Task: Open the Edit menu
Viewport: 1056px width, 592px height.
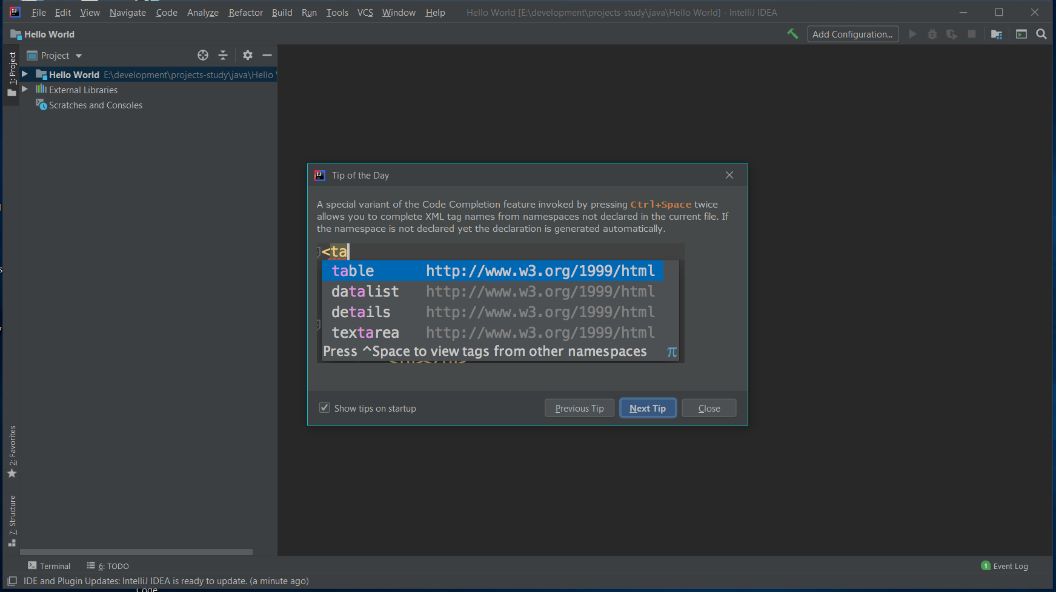Action: [63, 12]
